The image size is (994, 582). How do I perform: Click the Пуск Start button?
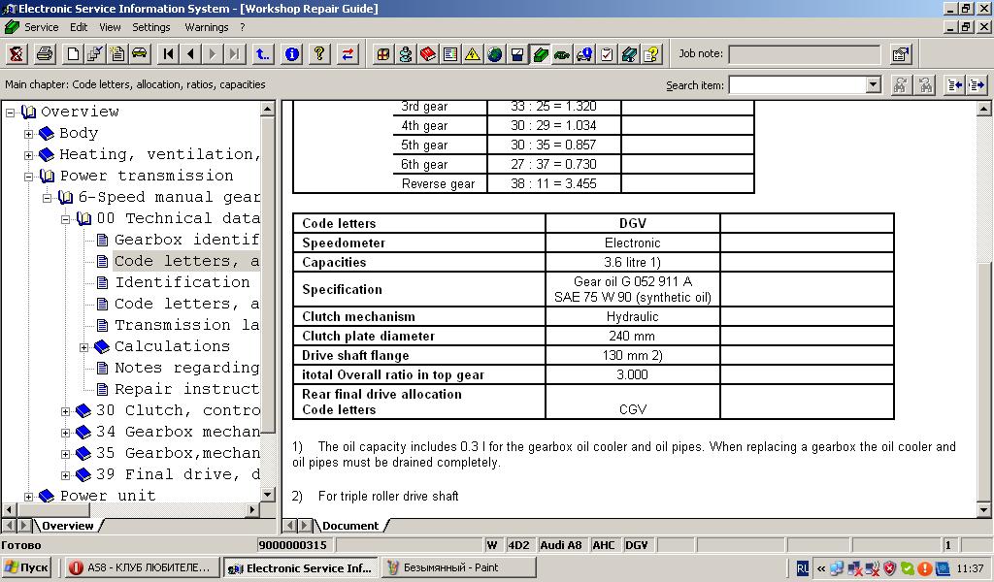(27, 568)
